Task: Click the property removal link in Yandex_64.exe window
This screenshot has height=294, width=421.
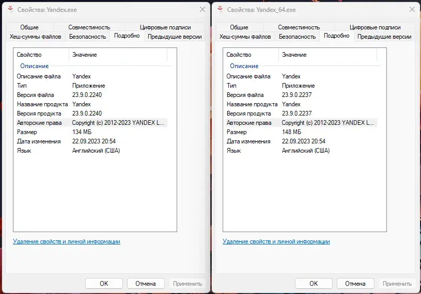Action: pyautogui.click(x=276, y=241)
